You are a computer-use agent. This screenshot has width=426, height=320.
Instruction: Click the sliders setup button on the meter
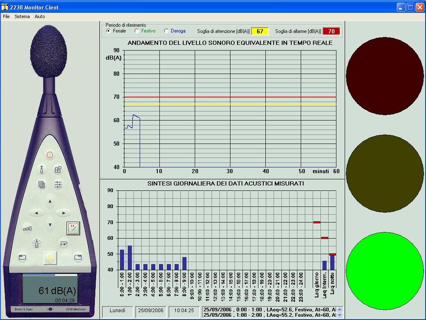(58, 185)
